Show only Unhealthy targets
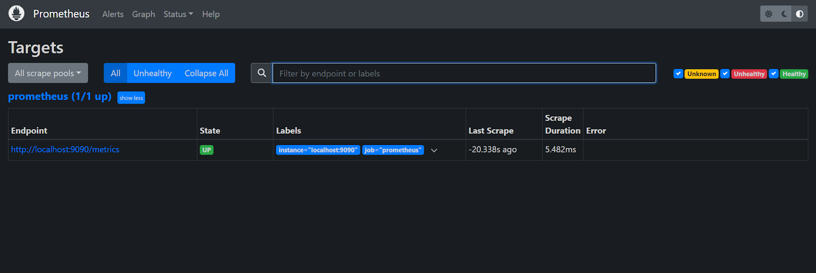816x273 pixels. pyautogui.click(x=152, y=73)
